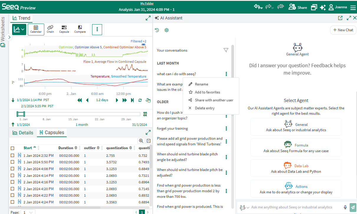
Task: Open trend view type dropdown
Action: [x=19, y=29]
